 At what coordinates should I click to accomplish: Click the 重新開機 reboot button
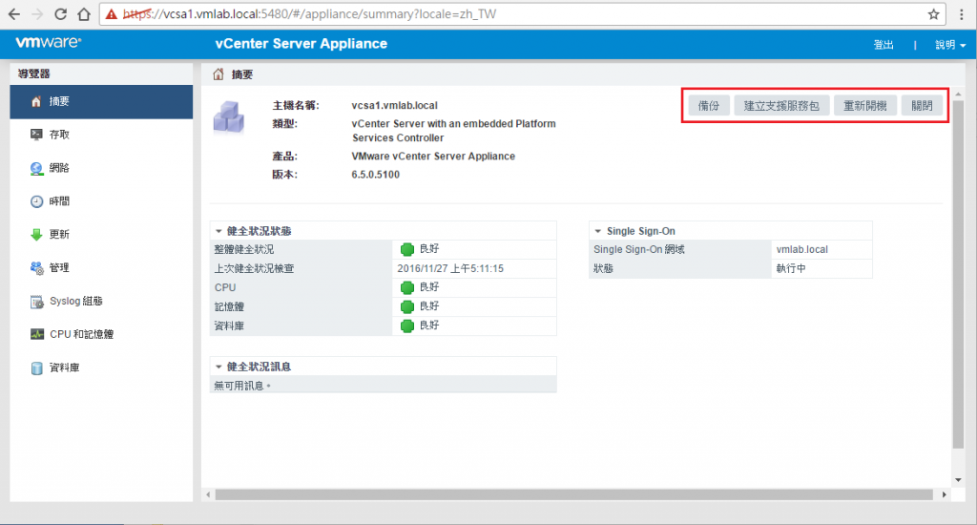coord(864,105)
